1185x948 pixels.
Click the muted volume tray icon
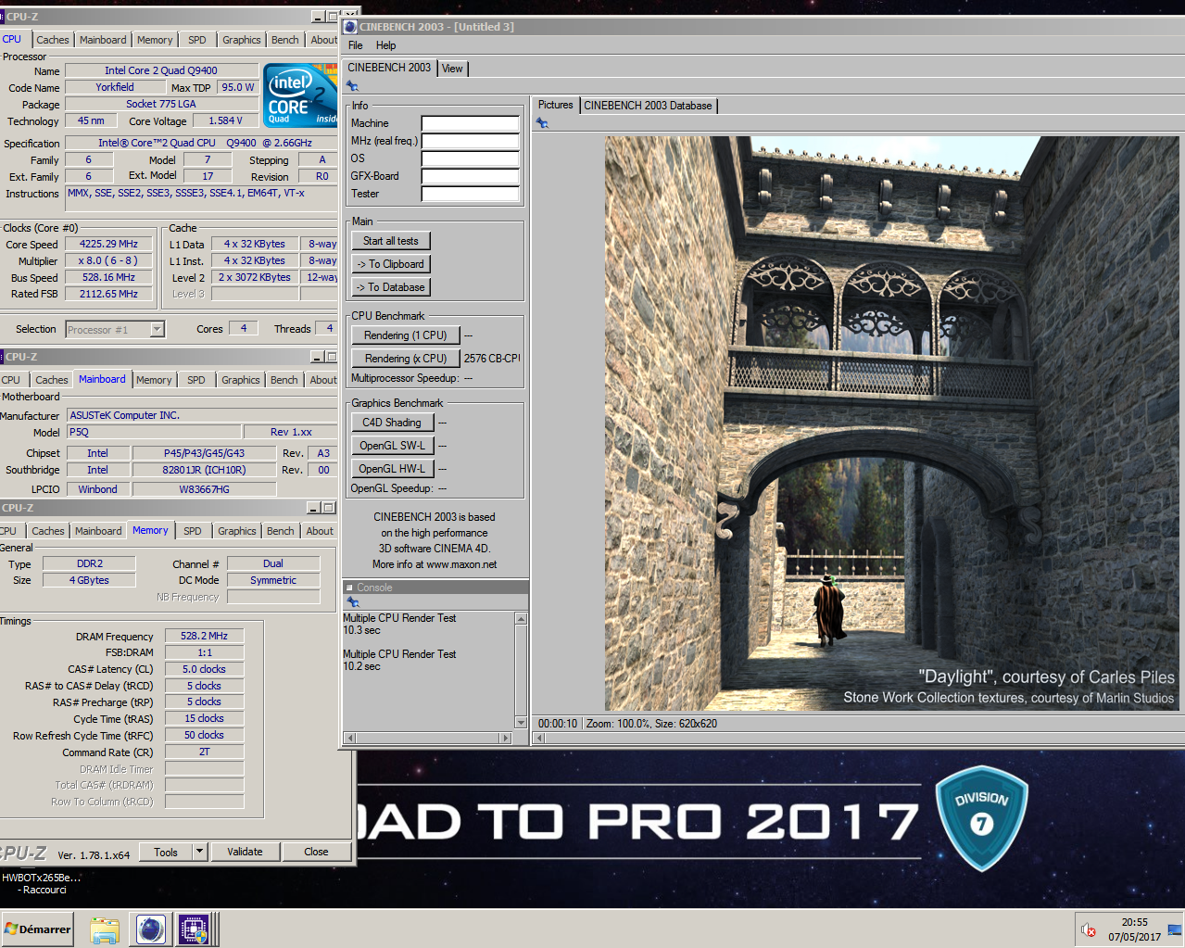1089,929
